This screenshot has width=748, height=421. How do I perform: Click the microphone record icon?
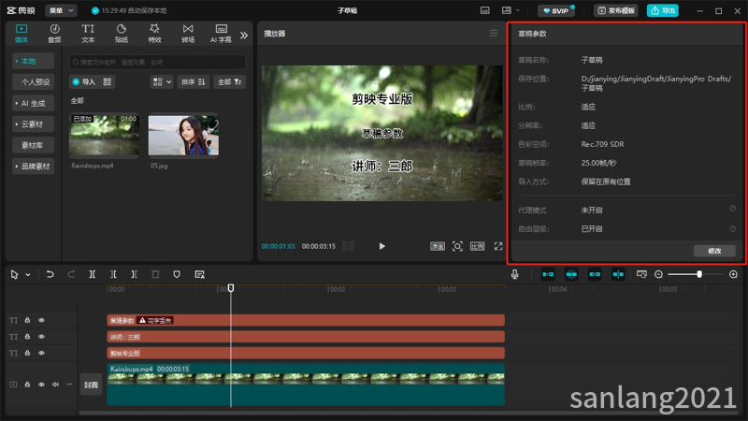[515, 274]
